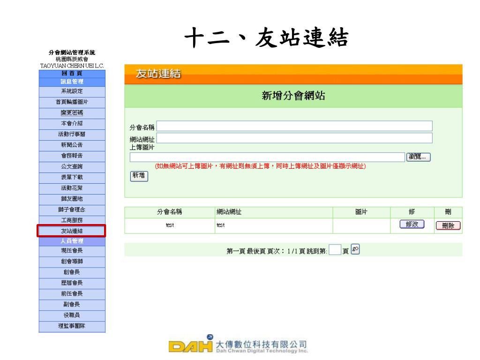Click the 瀏覽 browse button

pos(418,157)
